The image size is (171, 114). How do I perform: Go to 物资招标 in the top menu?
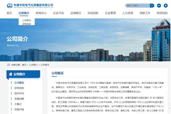(x=162, y=13)
